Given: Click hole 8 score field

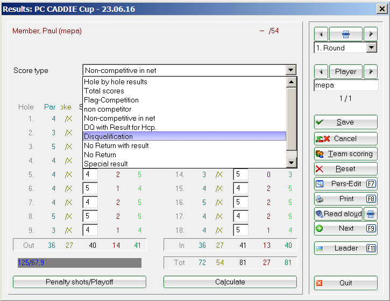Looking at the screenshot, I should point(90,216).
